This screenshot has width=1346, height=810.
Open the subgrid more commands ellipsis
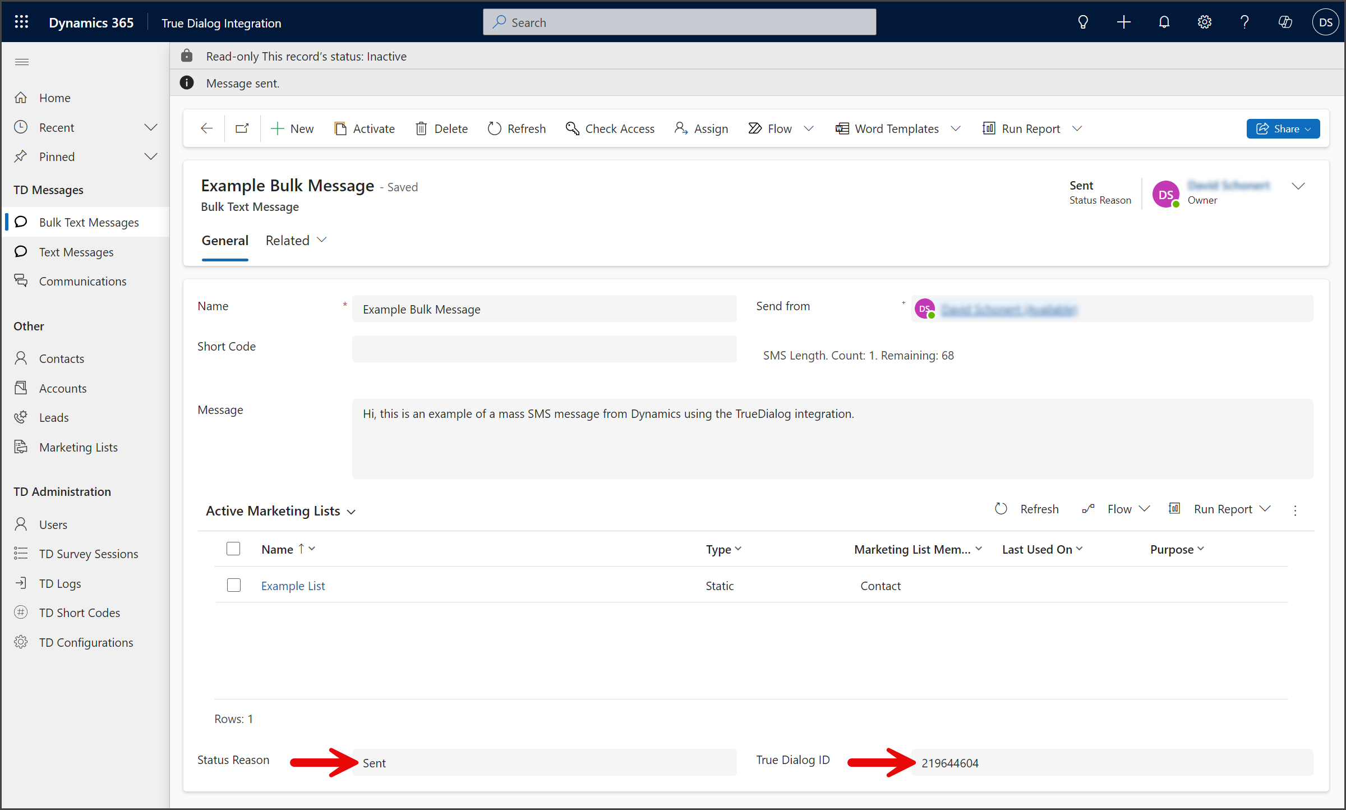pos(1295,510)
